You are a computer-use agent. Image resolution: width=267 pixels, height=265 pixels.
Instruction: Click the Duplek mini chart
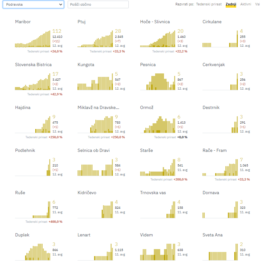pyautogui.click(x=33, y=252)
